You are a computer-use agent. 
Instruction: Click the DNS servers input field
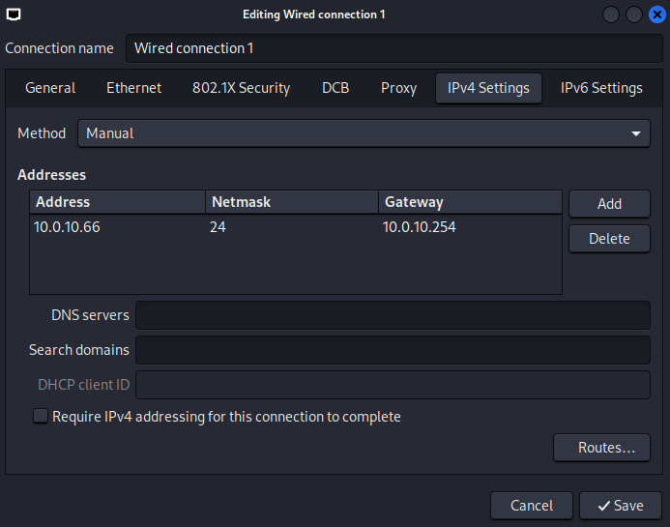point(393,315)
